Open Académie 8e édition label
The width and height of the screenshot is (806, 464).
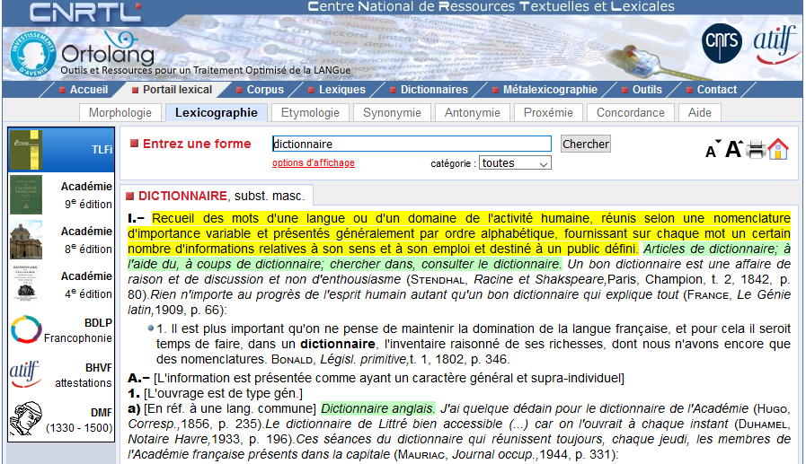[87, 240]
